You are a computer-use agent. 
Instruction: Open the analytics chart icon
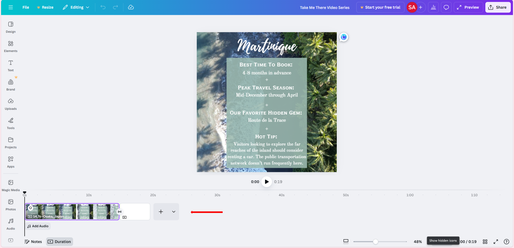tap(433, 7)
